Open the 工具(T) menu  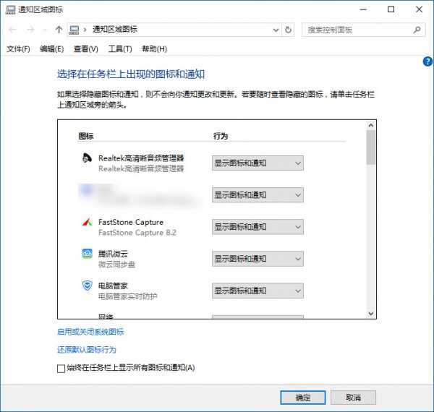(120, 49)
